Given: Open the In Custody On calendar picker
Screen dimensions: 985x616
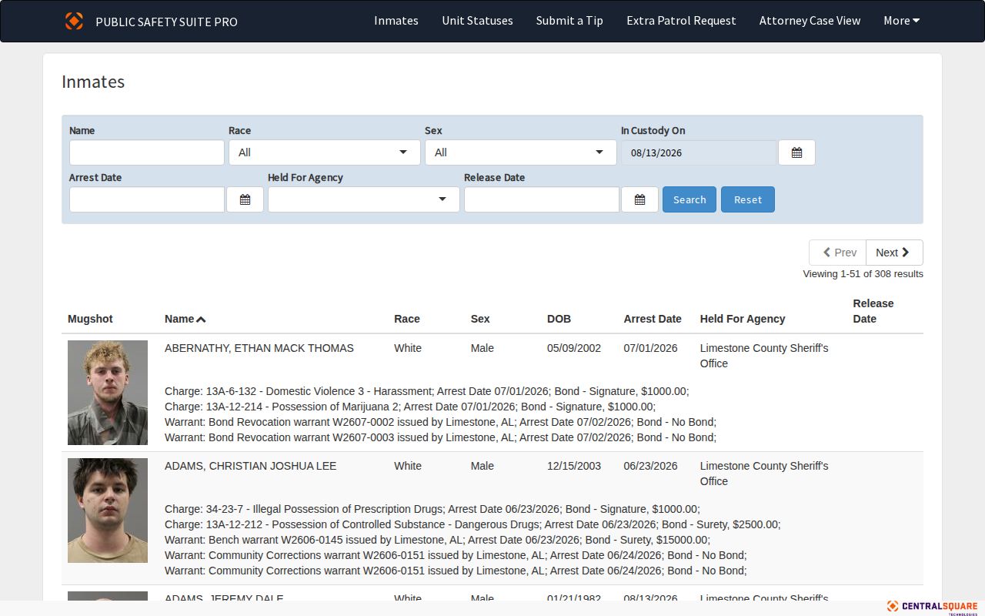Looking at the screenshot, I should 796,152.
